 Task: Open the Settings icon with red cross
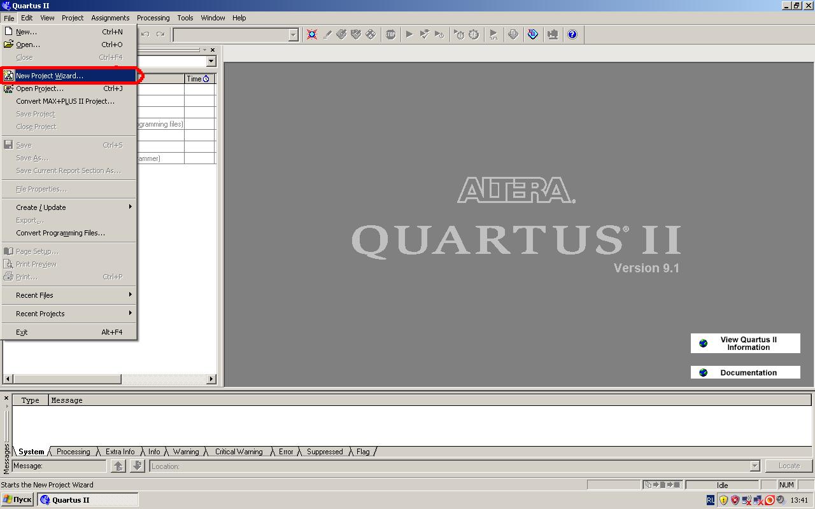tap(312, 34)
